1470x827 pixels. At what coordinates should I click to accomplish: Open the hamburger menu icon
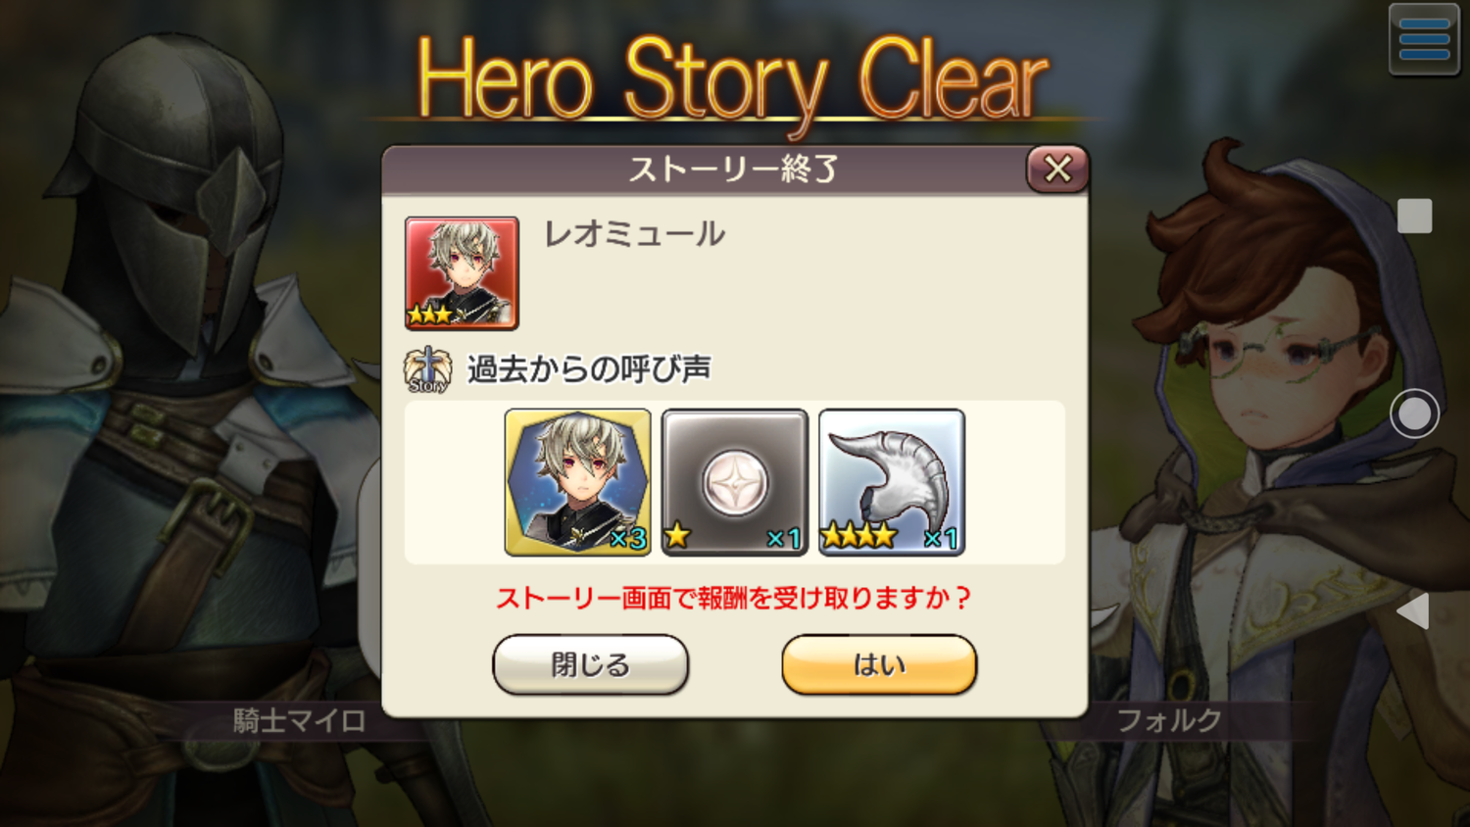tap(1424, 39)
